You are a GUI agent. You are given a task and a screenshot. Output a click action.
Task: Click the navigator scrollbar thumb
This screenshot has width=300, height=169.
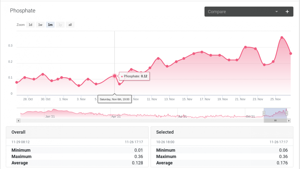[275, 120]
